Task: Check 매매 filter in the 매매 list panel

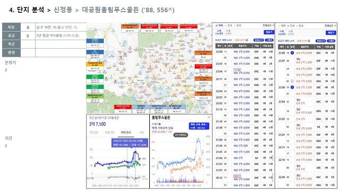Action: 219,25
